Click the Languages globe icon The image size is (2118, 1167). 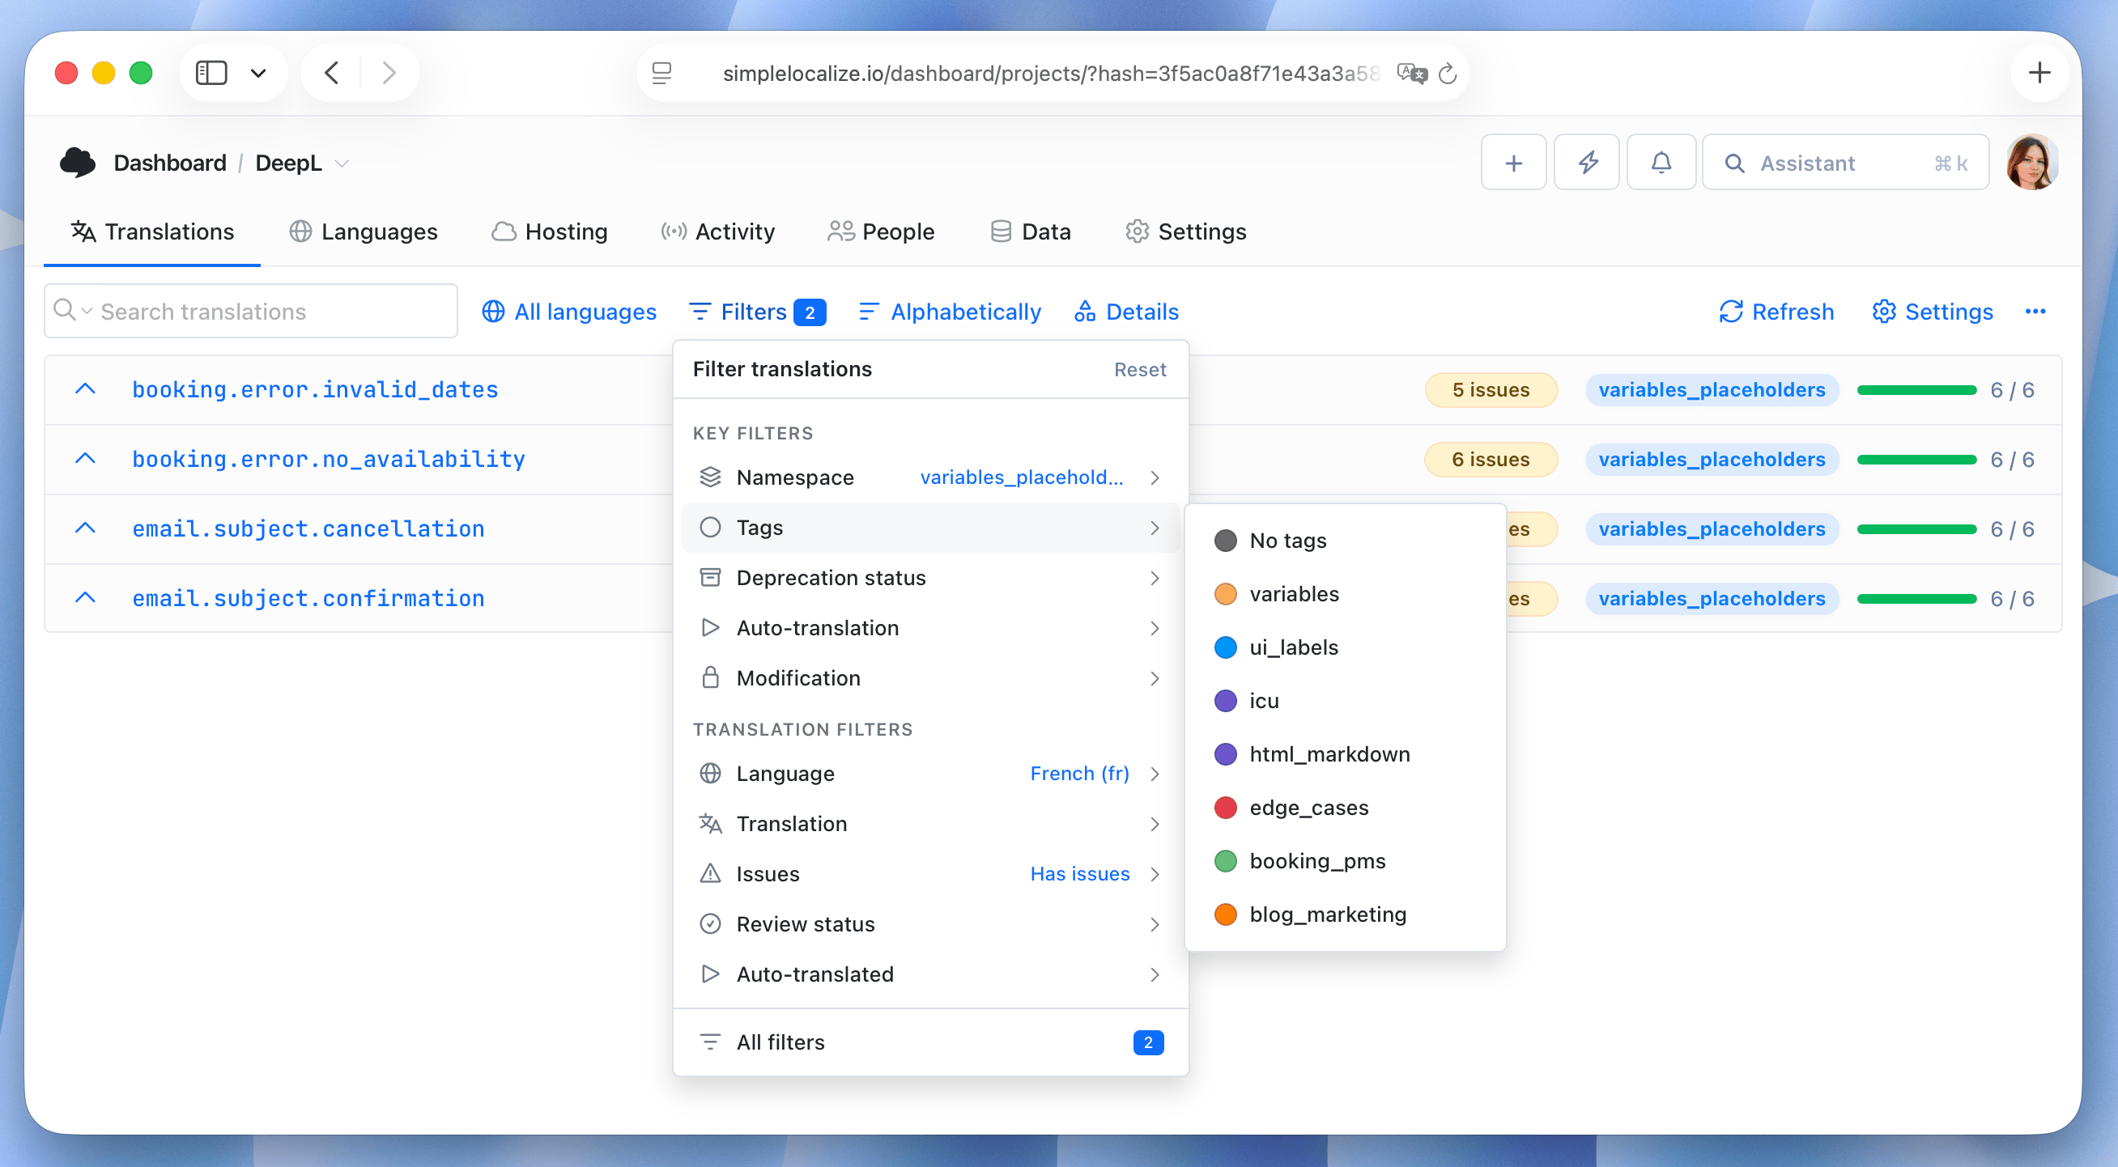click(300, 231)
